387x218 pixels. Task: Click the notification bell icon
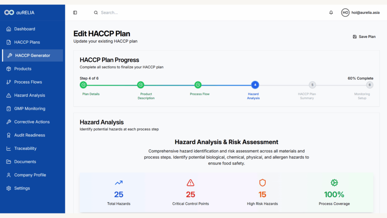point(331,12)
